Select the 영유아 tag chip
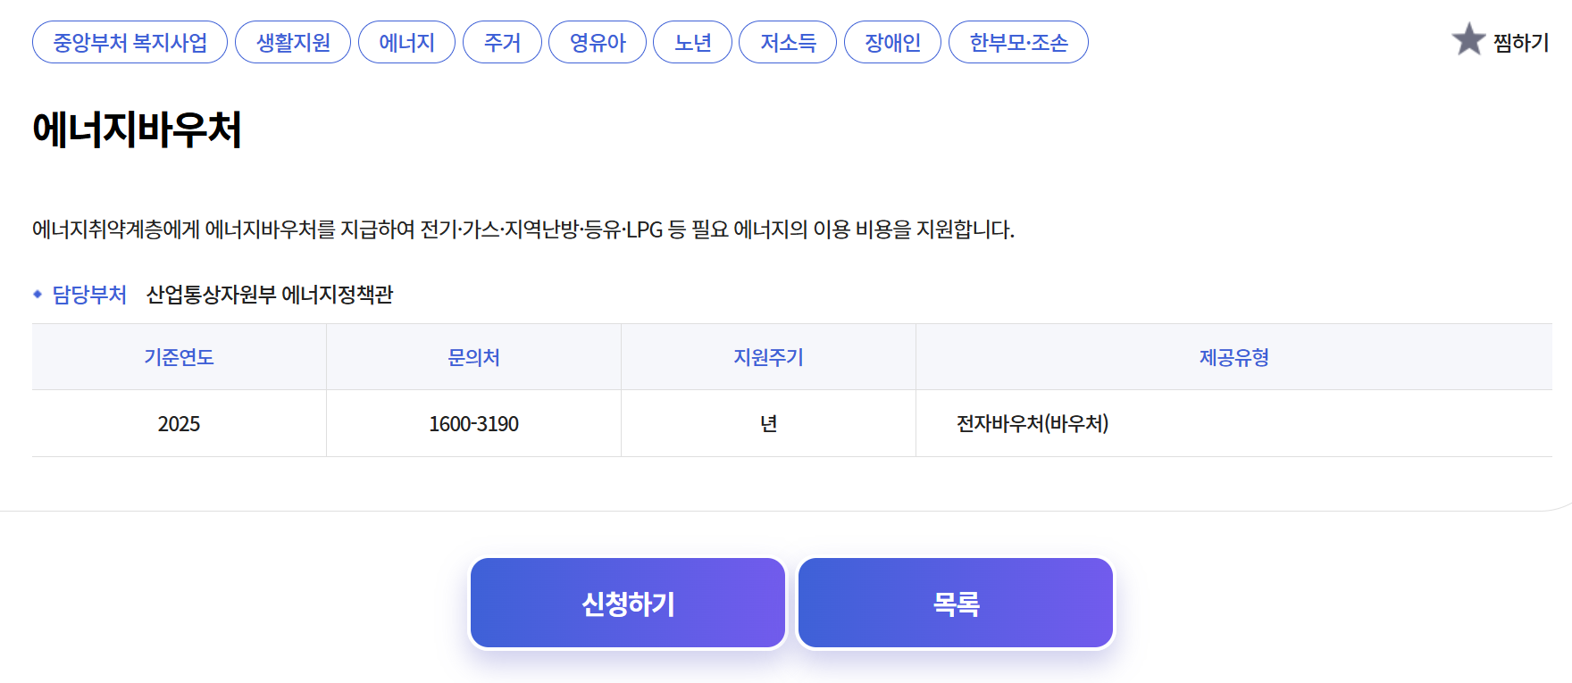Viewport: 1572px width, 683px height. coord(598,43)
